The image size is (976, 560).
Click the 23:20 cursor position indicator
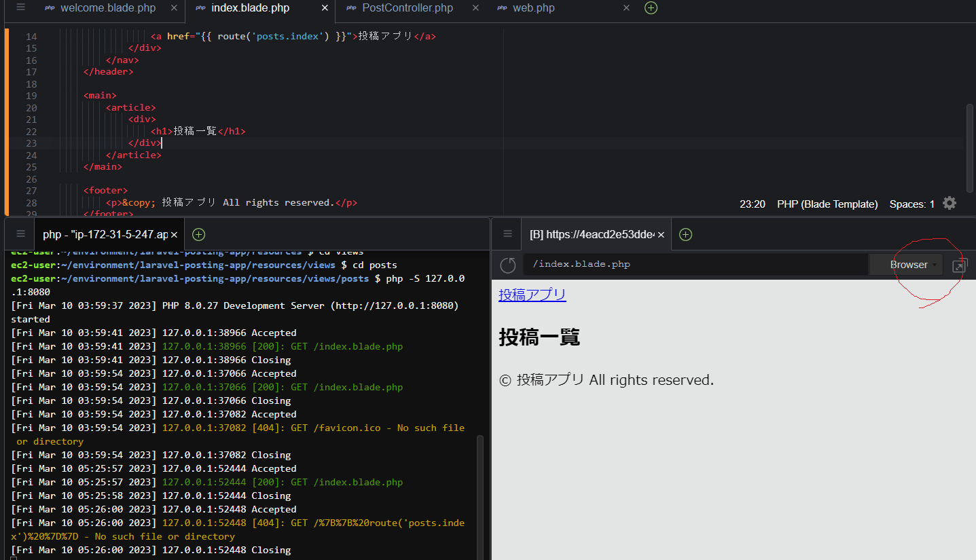click(x=753, y=204)
